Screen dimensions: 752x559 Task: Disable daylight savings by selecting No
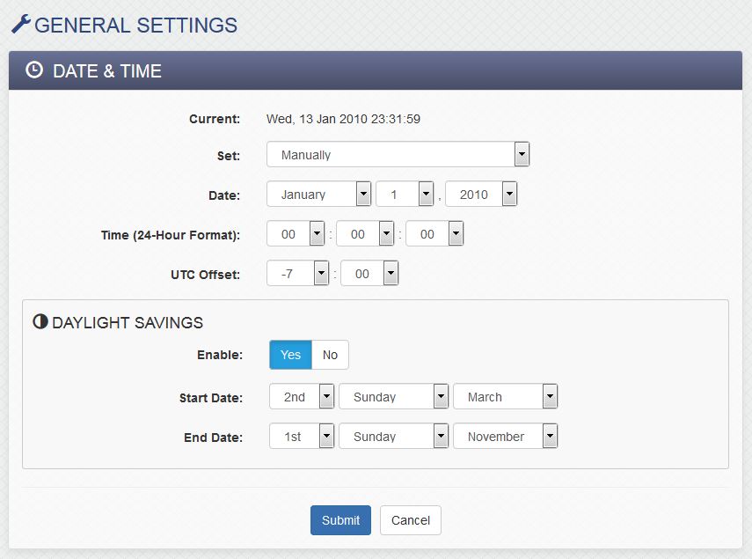click(330, 355)
